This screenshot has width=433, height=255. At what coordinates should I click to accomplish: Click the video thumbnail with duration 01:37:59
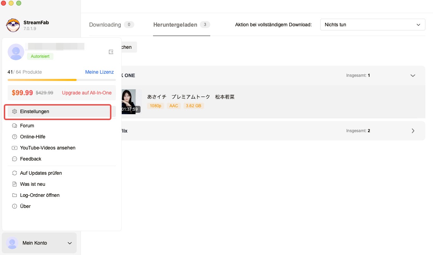tap(131, 101)
